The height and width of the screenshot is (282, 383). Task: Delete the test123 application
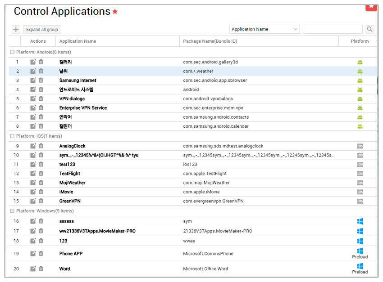(41, 164)
